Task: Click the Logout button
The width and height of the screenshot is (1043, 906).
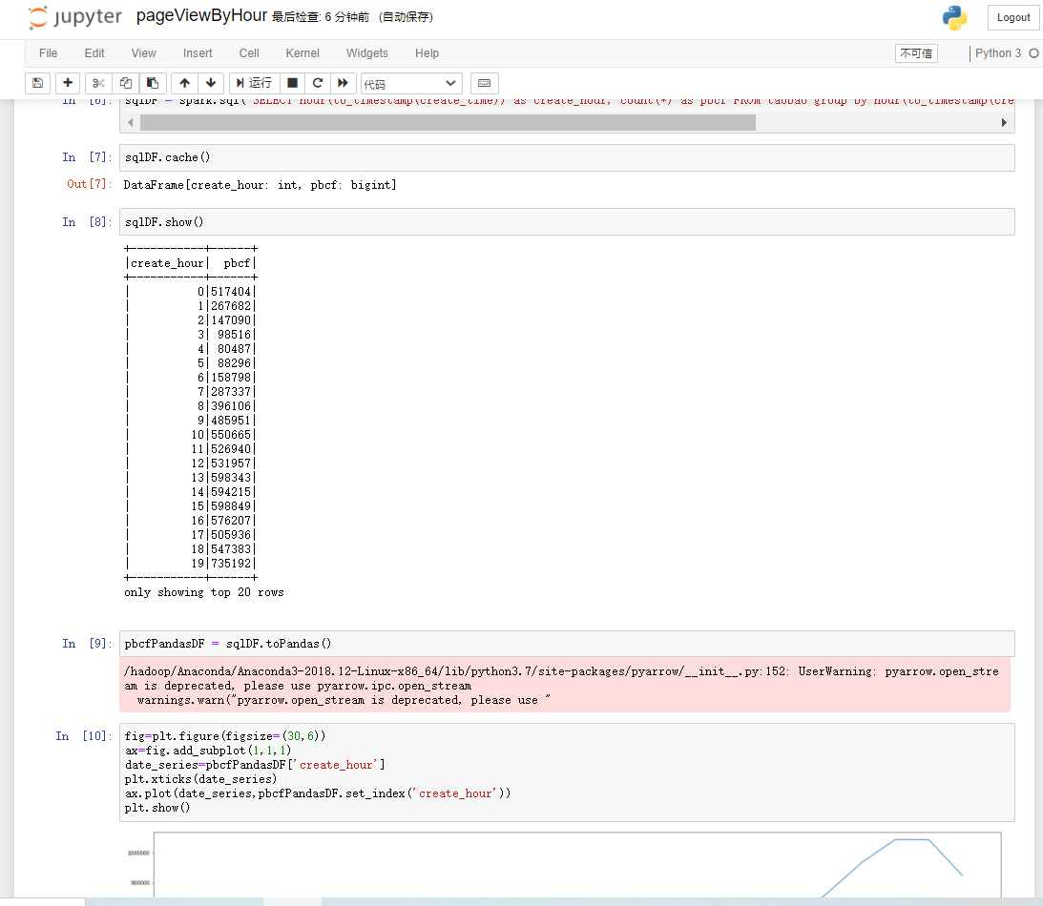Action: click(x=1013, y=17)
